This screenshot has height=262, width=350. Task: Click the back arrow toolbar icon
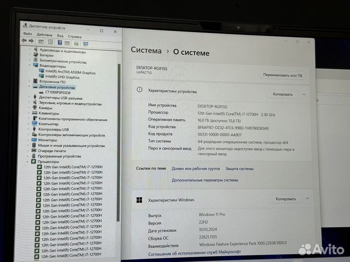[24, 40]
